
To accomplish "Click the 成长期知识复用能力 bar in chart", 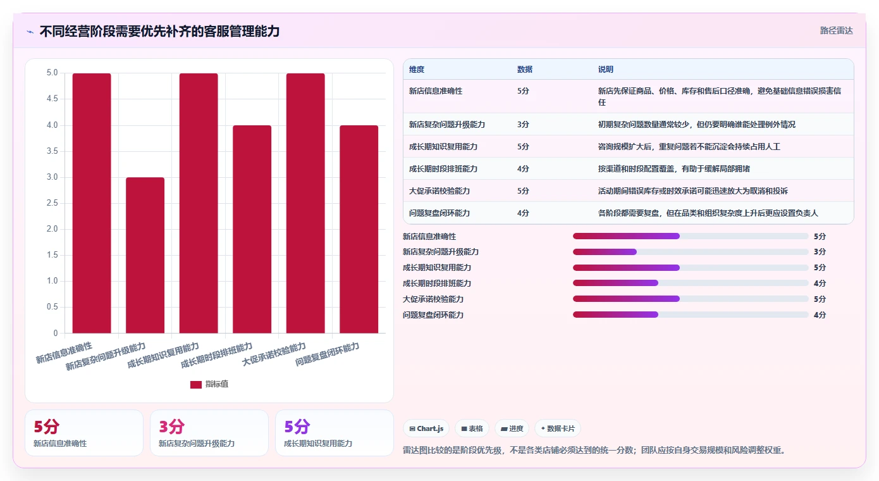I will 199,203.
